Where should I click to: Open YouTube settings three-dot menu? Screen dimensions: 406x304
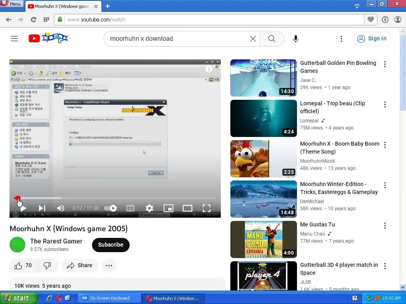pos(341,39)
